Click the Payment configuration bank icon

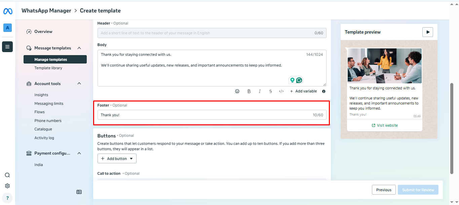tap(29, 153)
